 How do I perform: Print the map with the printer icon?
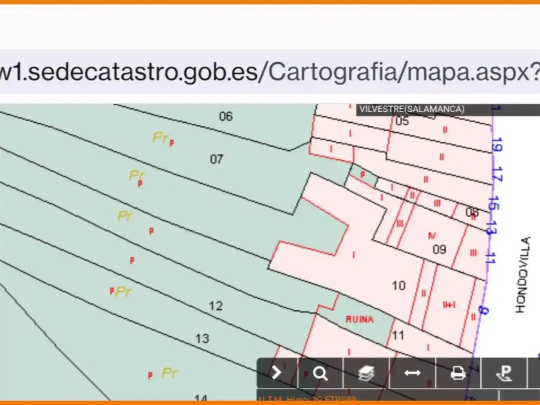[458, 373]
